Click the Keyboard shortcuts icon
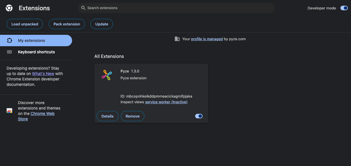Image resolution: width=351 pixels, height=166 pixels. point(9,52)
